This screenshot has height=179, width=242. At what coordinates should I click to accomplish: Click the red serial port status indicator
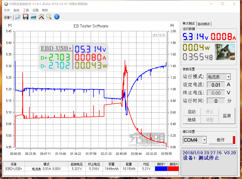(234, 140)
